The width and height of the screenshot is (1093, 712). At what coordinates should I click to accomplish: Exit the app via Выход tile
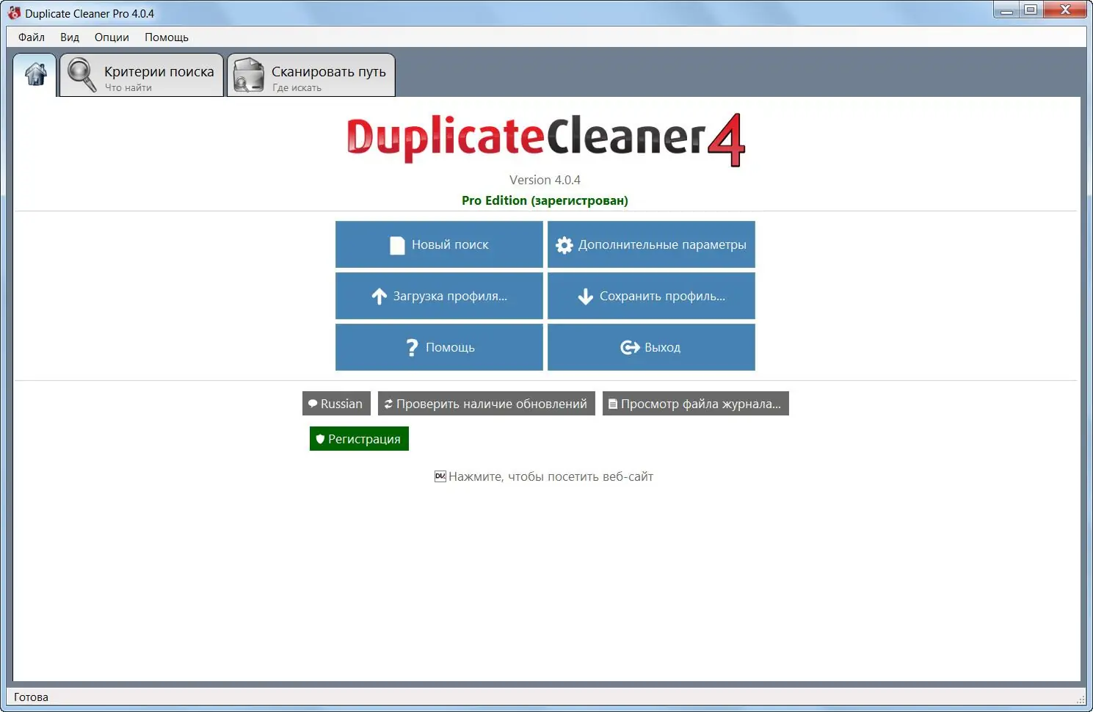coord(651,347)
